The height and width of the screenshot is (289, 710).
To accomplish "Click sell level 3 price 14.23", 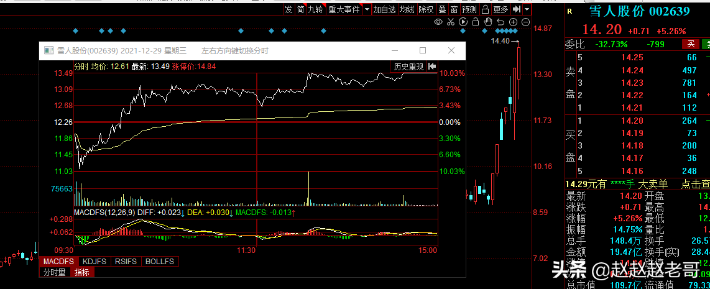I will [x=632, y=83].
